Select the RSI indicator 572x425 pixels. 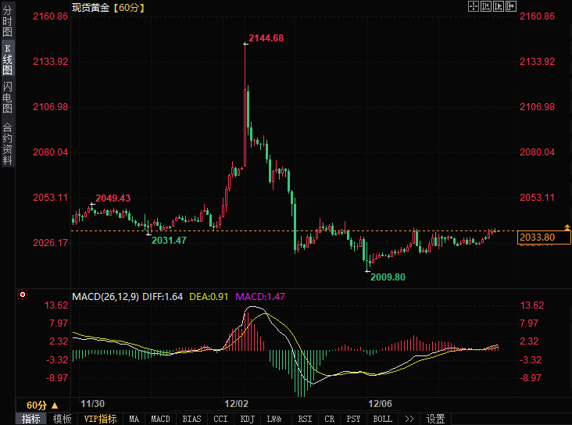point(305,419)
